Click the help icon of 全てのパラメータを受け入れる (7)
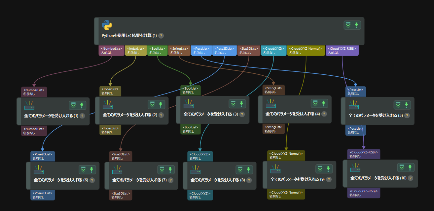434x211 pixels. click(x=171, y=180)
